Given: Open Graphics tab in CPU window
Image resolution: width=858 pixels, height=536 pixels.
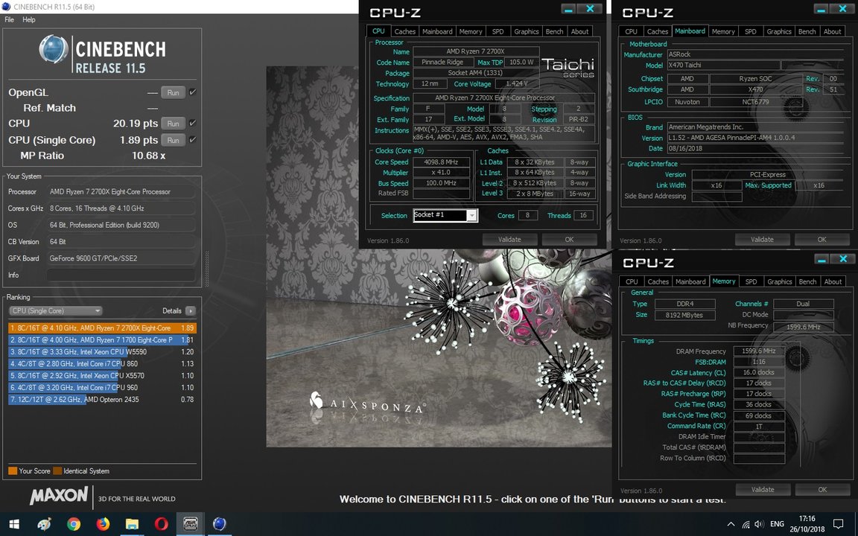Looking at the screenshot, I should tap(527, 32).
